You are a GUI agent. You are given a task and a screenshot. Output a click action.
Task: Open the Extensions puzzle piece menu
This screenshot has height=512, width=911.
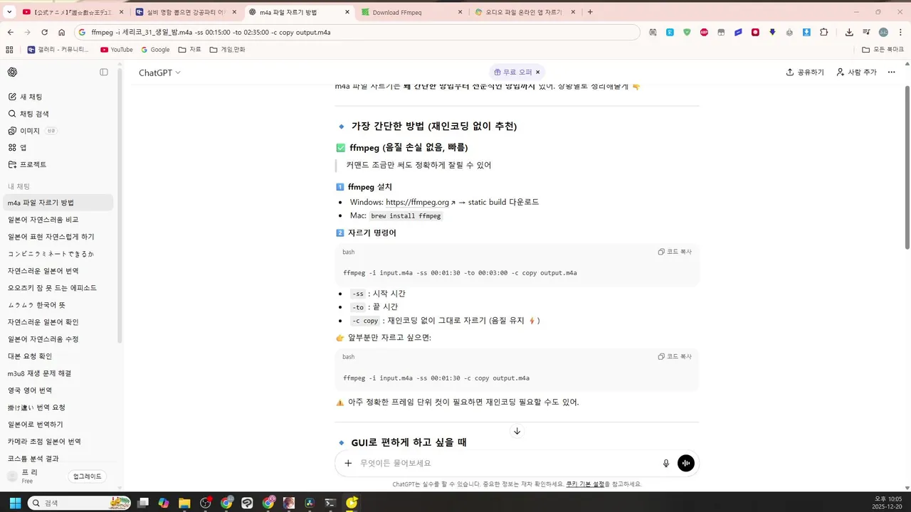coord(824,32)
